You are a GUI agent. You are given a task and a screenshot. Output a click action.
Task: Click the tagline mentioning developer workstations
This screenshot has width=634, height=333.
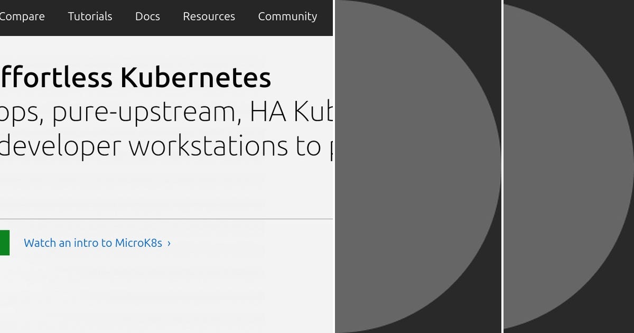pyautogui.click(x=158, y=145)
